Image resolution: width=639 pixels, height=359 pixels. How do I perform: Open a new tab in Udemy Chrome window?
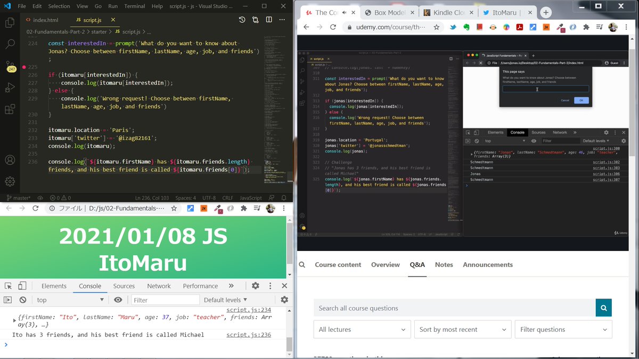(546, 12)
